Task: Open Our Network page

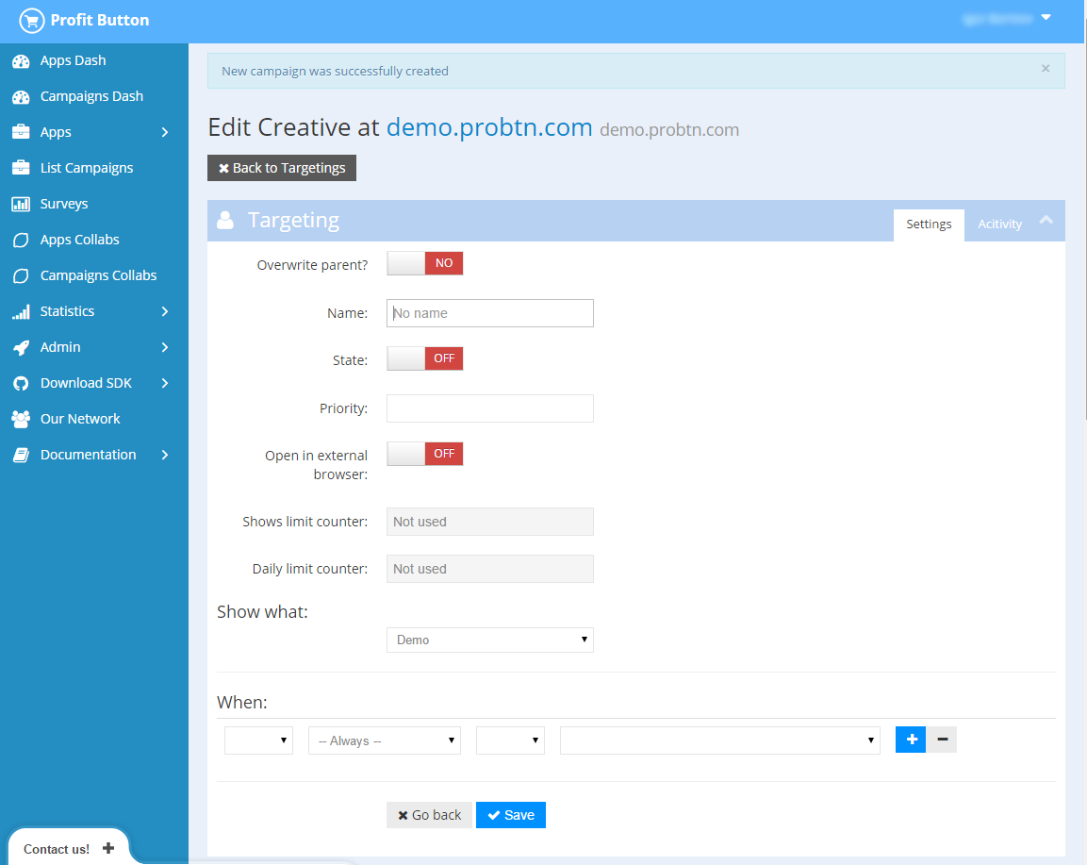Action: (x=80, y=419)
